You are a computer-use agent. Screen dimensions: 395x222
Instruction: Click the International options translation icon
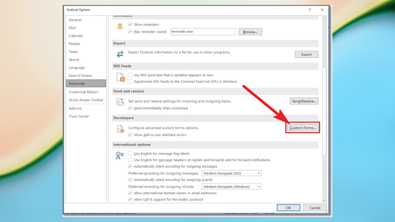coord(120,156)
